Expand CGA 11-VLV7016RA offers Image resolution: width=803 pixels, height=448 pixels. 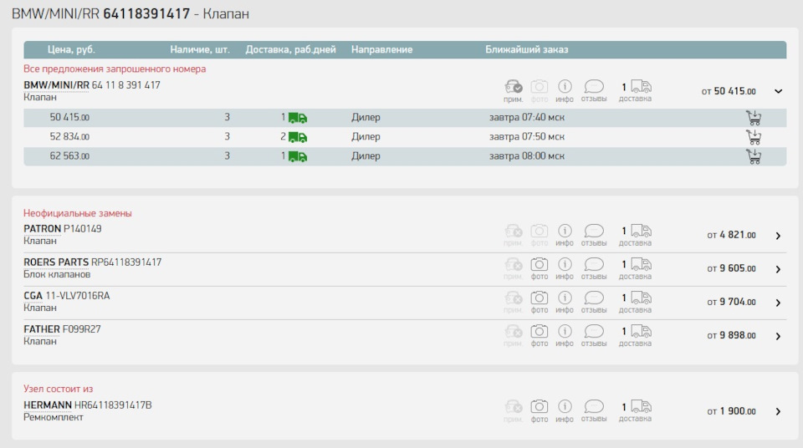pos(778,303)
